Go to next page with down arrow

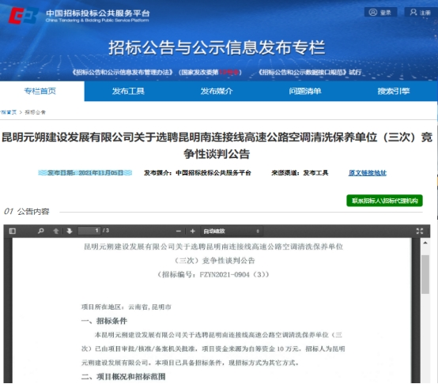[70, 231]
